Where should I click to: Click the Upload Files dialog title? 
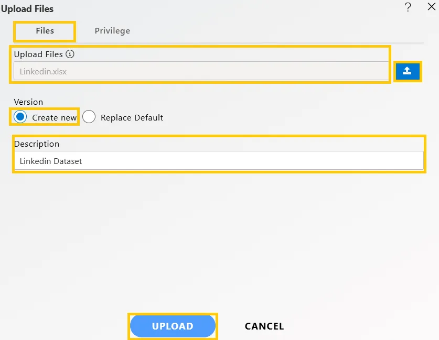pos(27,9)
